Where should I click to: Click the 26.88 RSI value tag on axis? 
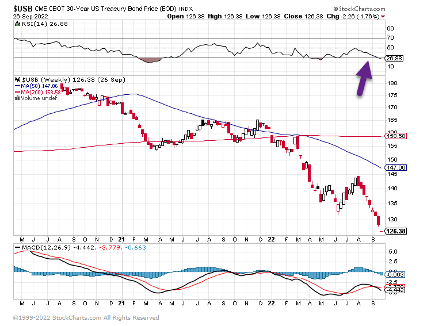pyautogui.click(x=394, y=58)
